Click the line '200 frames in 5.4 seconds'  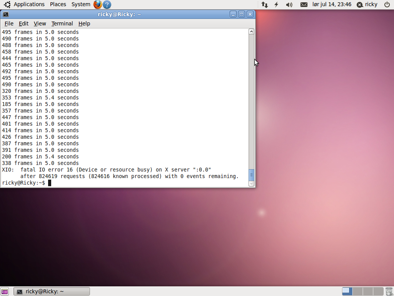[40, 156]
